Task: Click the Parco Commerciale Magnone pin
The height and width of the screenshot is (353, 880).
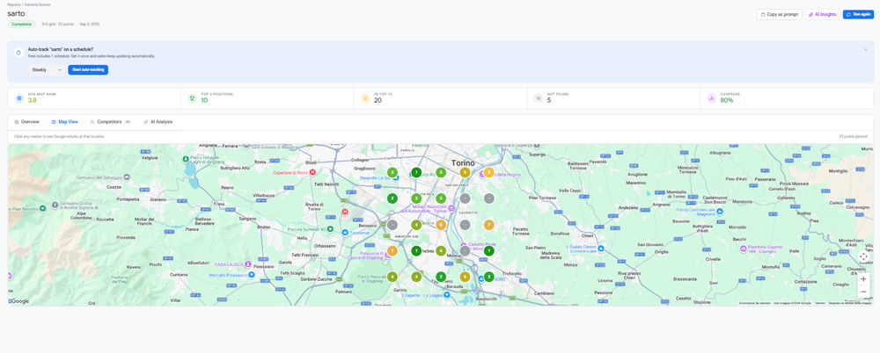Action: (x=720, y=212)
